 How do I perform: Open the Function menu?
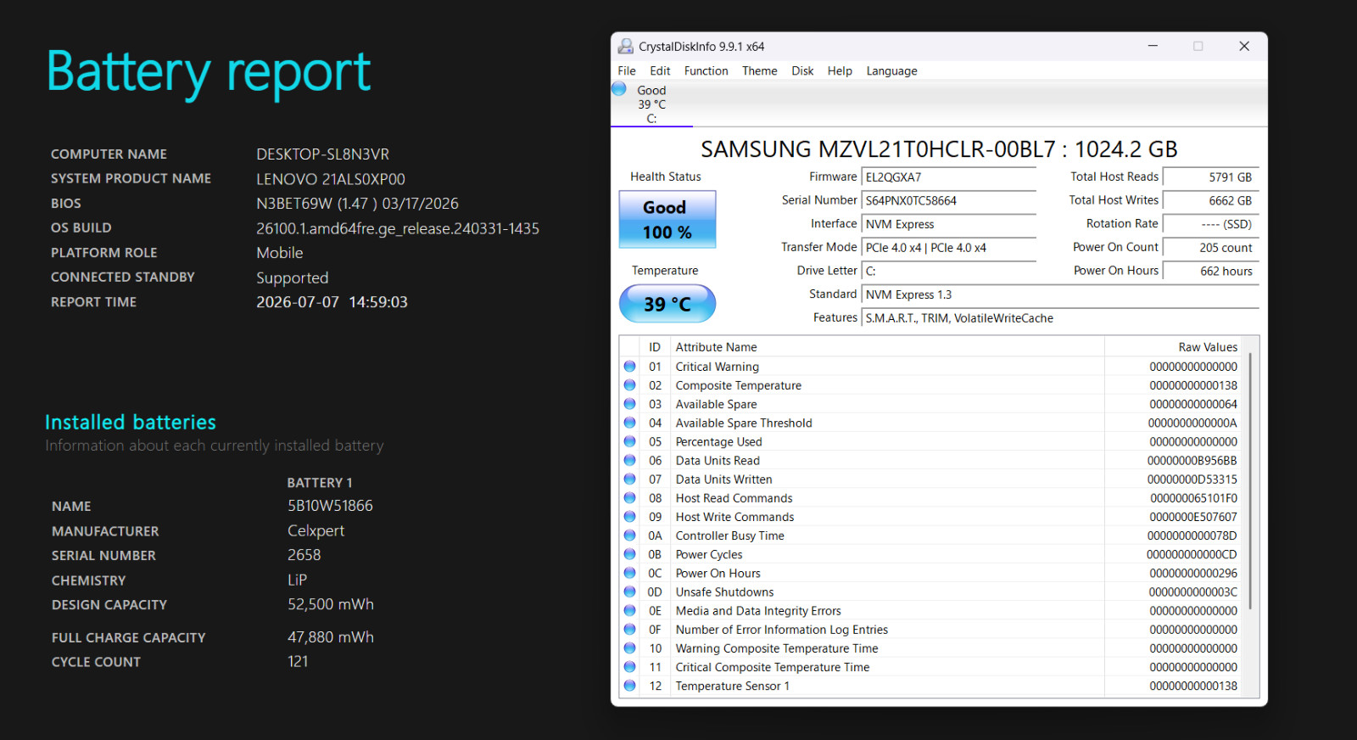coord(706,71)
